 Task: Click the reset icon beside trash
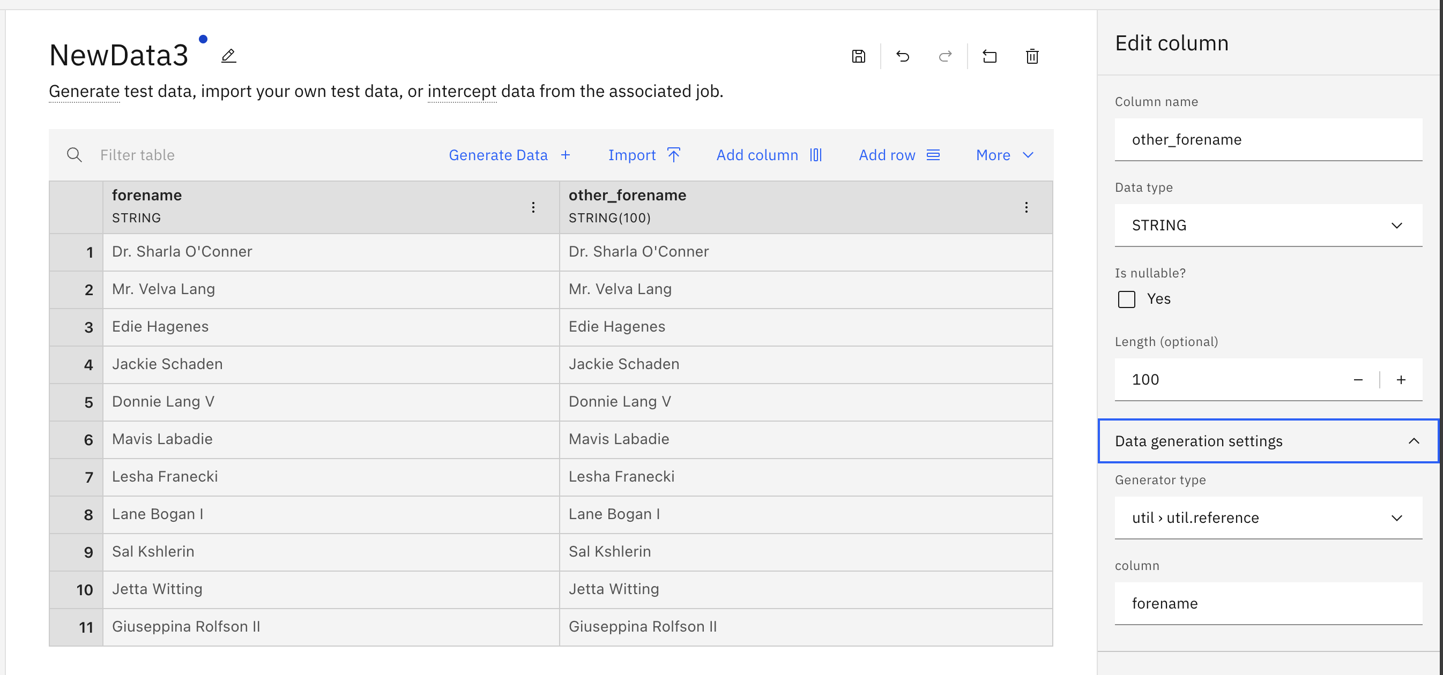pos(990,56)
